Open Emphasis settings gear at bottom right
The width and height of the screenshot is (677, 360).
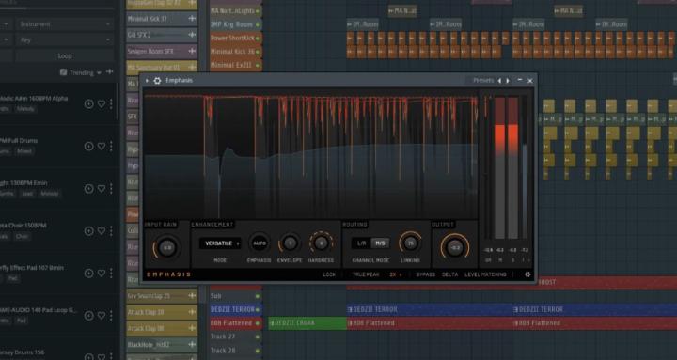527,274
